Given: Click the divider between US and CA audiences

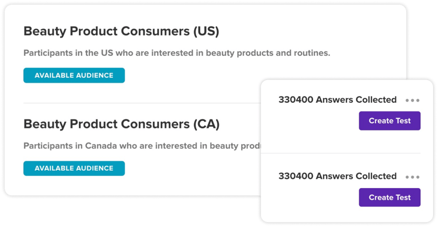Looking at the screenshot, I should click(141, 103).
